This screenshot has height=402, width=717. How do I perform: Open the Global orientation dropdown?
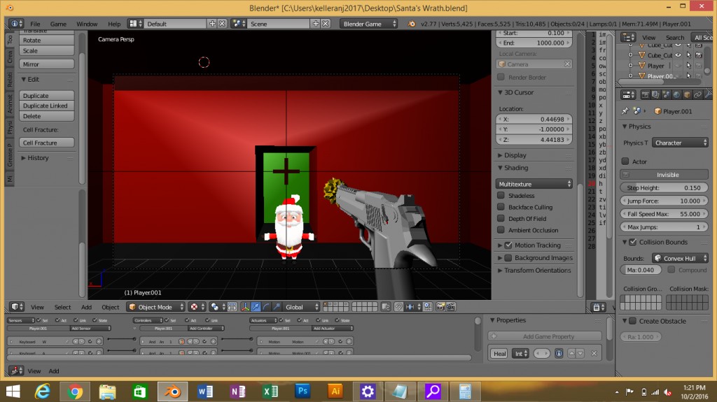(302, 307)
